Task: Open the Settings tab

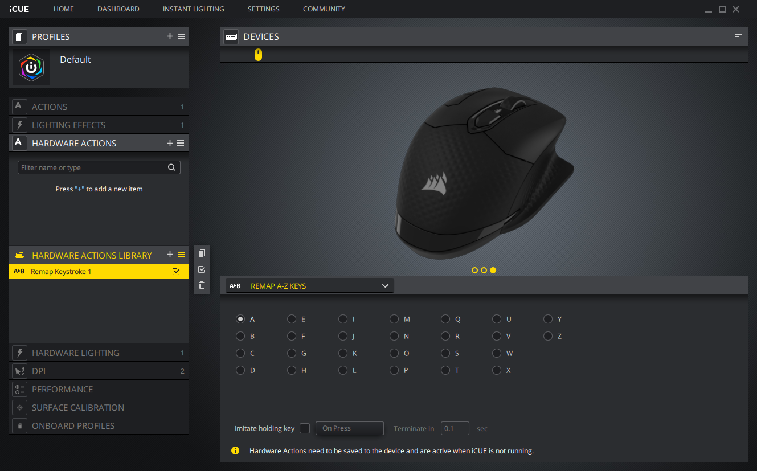Action: coord(264,9)
